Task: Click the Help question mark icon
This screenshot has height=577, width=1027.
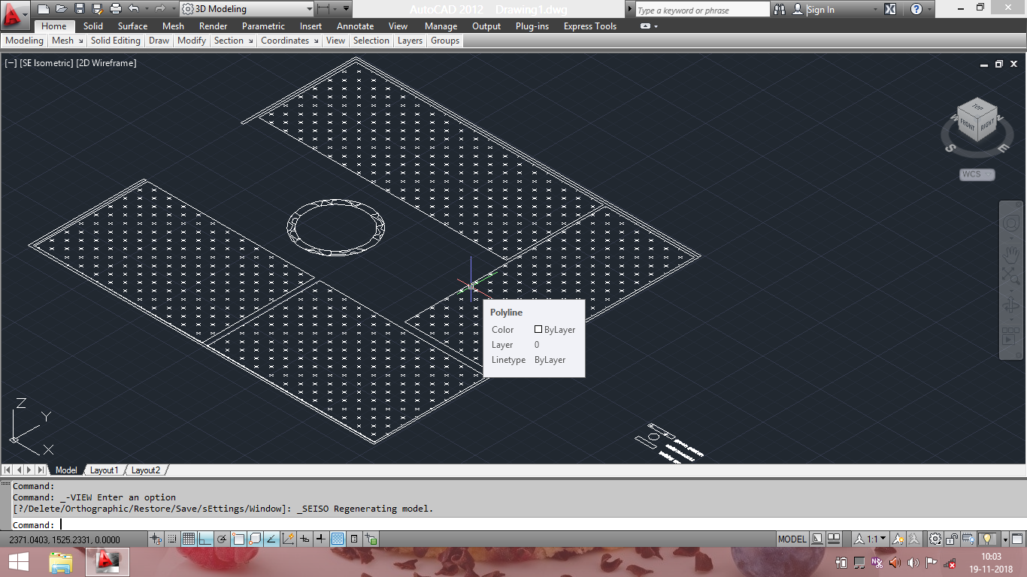Action: pyautogui.click(x=916, y=9)
